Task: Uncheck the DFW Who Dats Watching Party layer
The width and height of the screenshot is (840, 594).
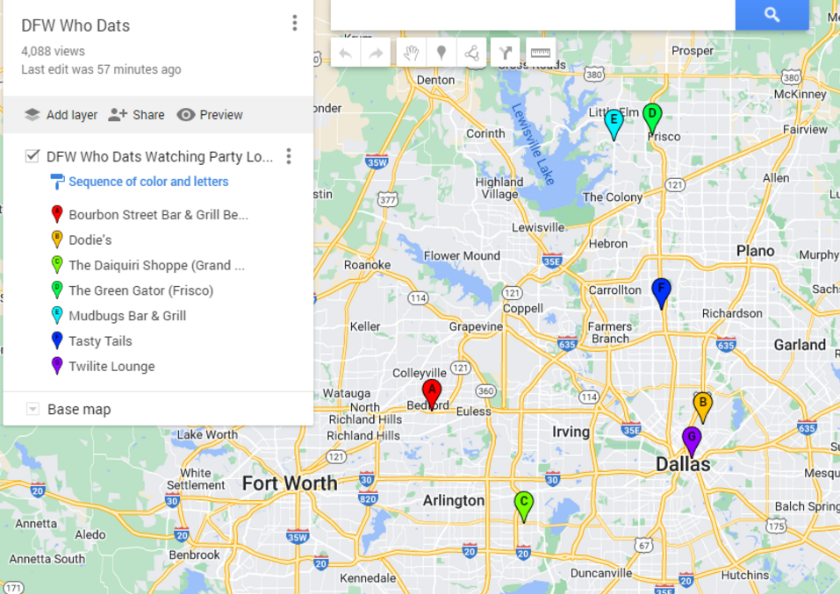Action: click(32, 156)
